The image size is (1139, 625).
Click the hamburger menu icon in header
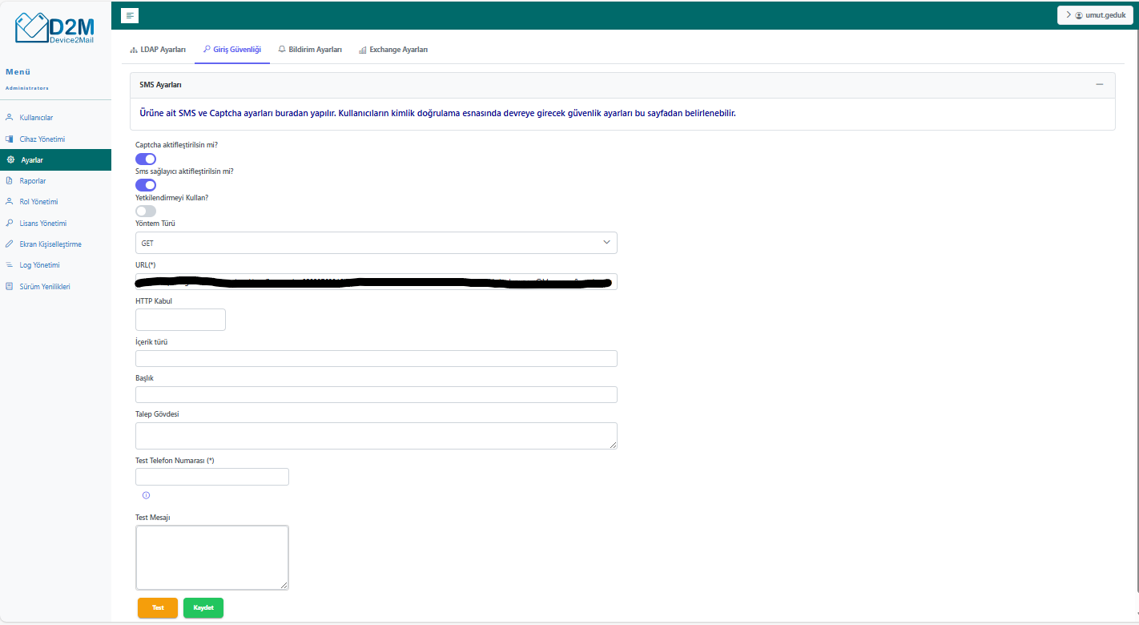(131, 15)
